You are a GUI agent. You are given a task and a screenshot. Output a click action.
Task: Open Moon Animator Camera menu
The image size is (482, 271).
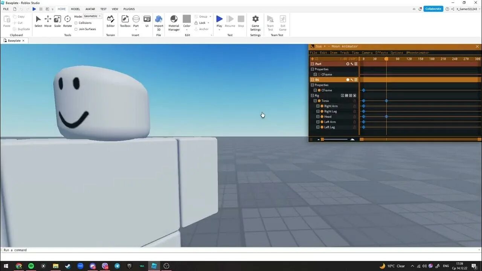point(367,53)
